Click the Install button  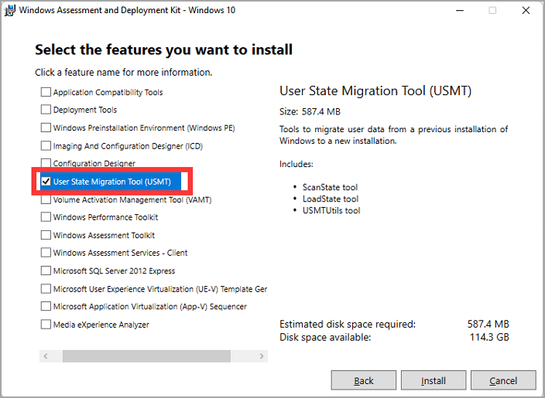point(434,380)
